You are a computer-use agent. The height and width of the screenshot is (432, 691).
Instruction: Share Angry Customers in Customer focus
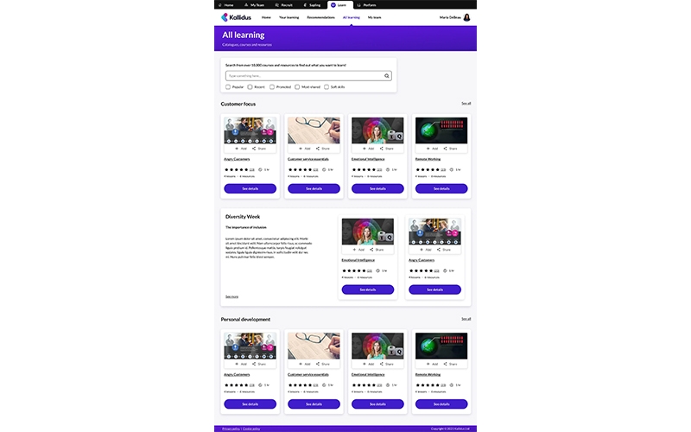(259, 149)
